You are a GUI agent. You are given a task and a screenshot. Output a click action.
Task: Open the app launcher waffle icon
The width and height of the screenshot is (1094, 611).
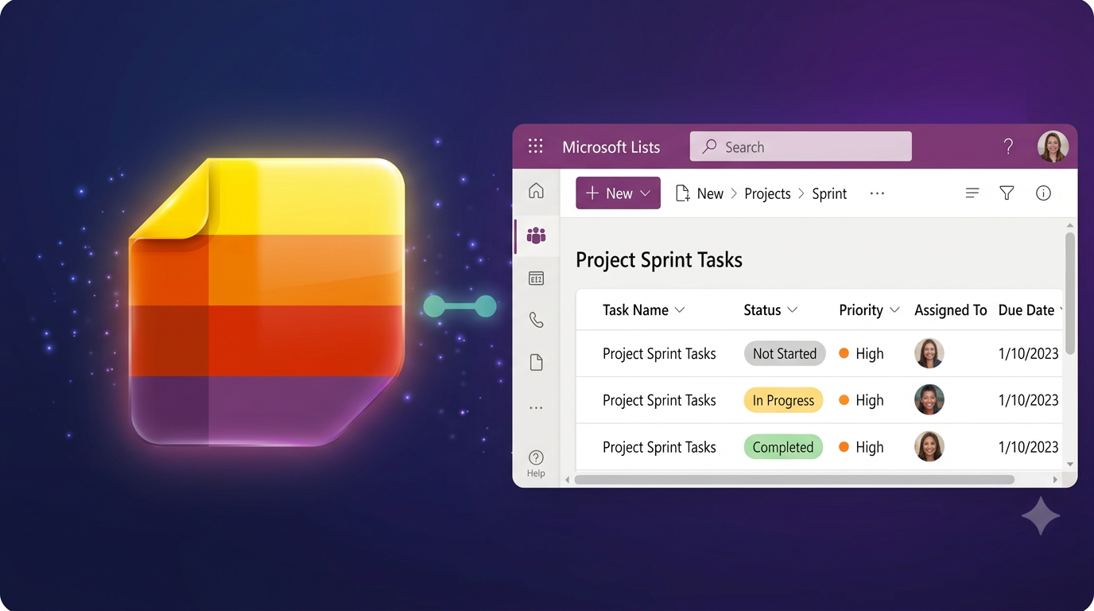[x=536, y=146]
